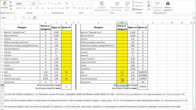Click the fx Insert Function button
Image resolution: width=196 pixels, height=110 pixels.
35,18
